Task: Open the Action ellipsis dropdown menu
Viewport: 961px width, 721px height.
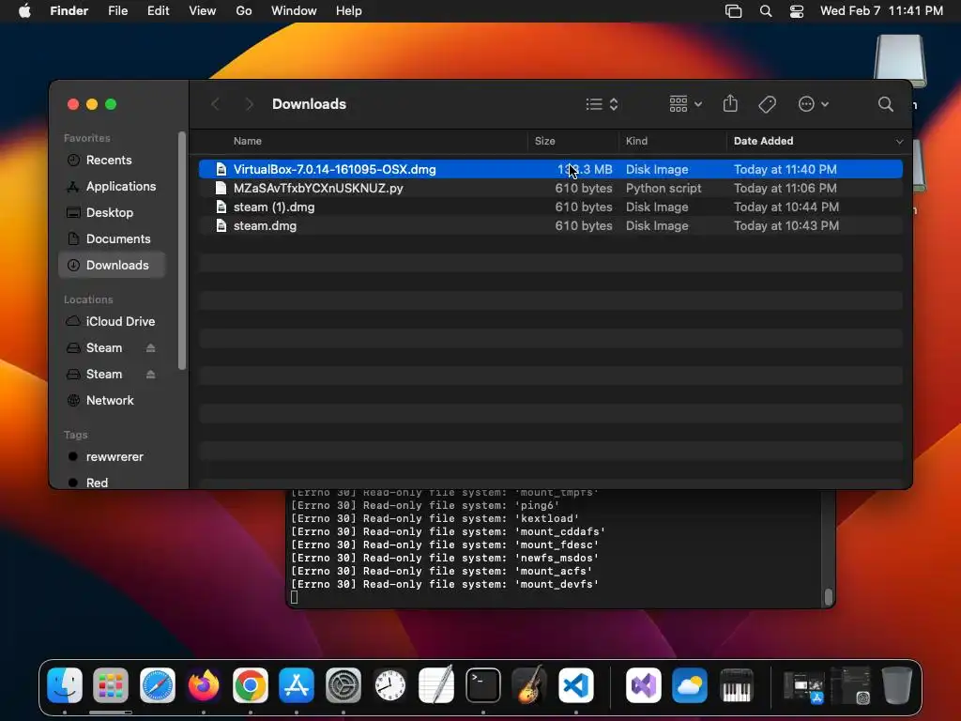Action: [x=814, y=104]
